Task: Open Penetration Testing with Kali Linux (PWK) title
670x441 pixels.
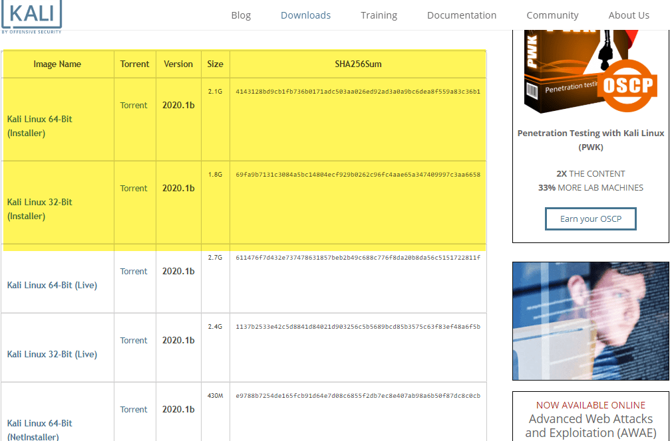Action: 591,140
